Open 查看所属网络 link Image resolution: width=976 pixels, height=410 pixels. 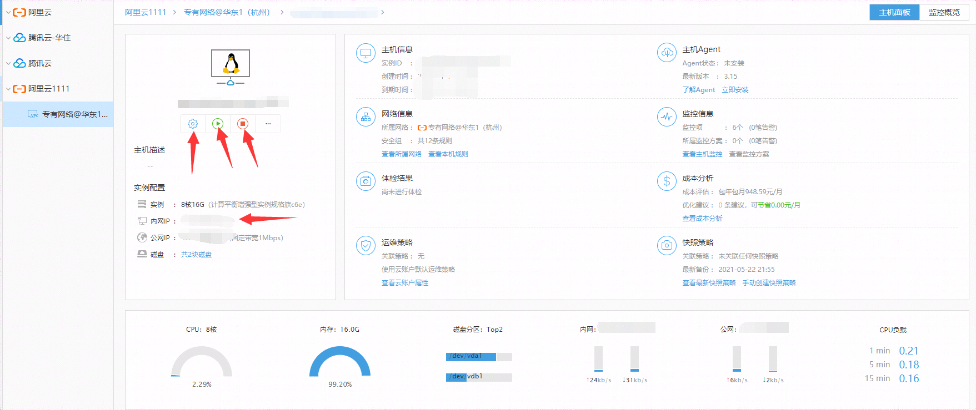point(402,154)
